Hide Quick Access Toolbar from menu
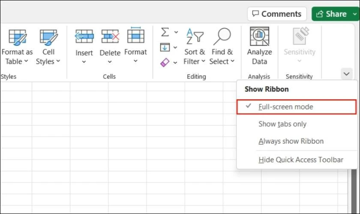Image resolution: width=360 pixels, height=214 pixels. click(x=301, y=160)
